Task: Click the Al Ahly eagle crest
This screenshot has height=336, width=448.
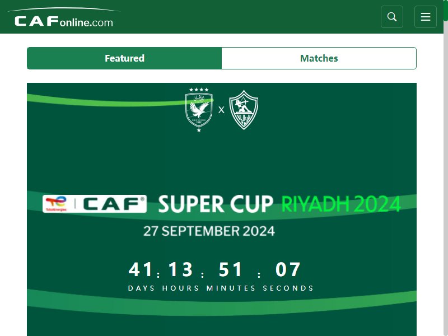Action: point(199,110)
